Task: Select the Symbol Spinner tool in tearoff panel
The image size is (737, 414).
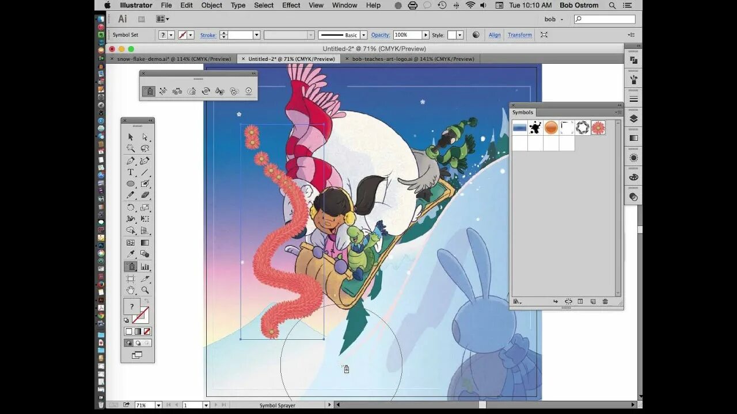Action: pyautogui.click(x=206, y=91)
